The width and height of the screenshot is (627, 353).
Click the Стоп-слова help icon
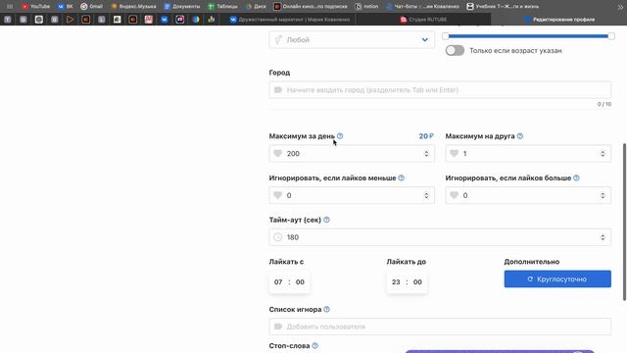[315, 346]
